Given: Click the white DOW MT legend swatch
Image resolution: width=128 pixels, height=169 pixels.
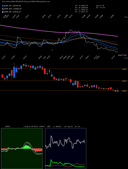Looking at the screenshot, I should click(3, 9).
